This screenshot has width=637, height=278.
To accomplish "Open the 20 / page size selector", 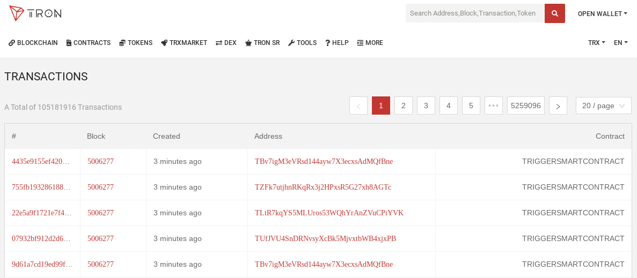I will point(603,106).
